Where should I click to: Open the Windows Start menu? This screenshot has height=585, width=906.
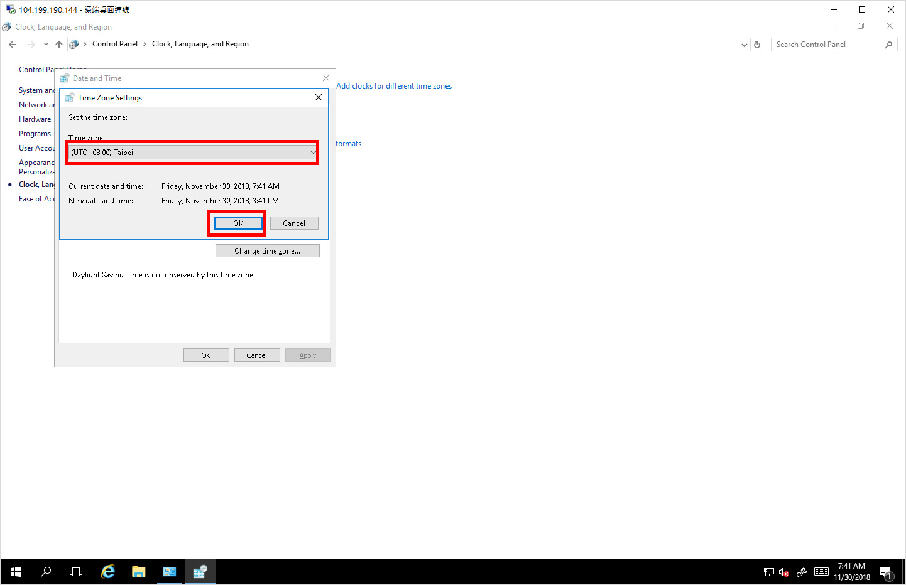16,572
